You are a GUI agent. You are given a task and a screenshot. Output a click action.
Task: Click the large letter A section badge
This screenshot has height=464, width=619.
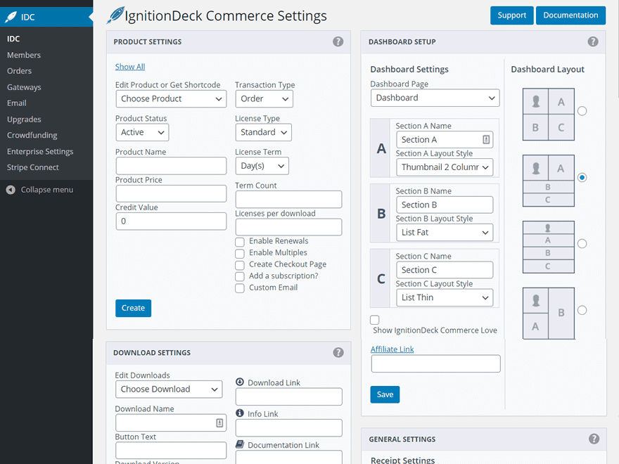[x=381, y=148]
